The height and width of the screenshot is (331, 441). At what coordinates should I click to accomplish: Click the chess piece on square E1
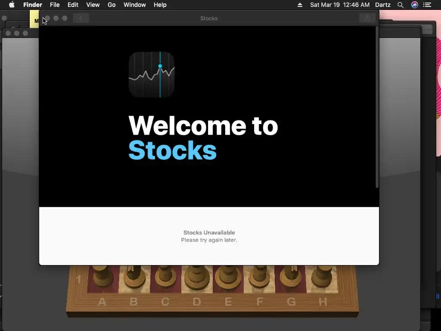pyautogui.click(x=228, y=276)
